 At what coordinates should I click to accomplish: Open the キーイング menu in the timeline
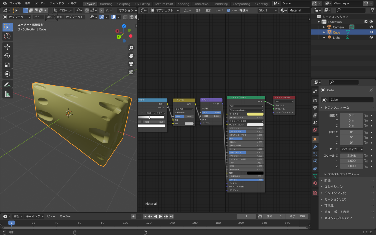pos(34,217)
